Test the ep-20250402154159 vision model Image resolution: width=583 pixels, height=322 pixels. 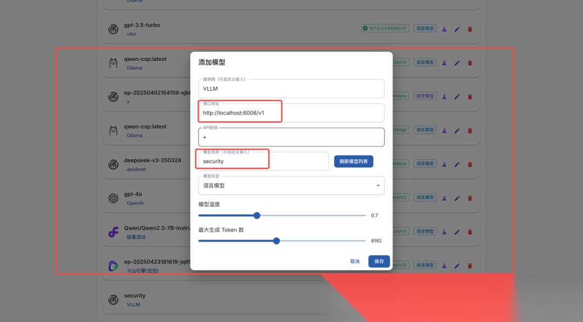point(444,96)
